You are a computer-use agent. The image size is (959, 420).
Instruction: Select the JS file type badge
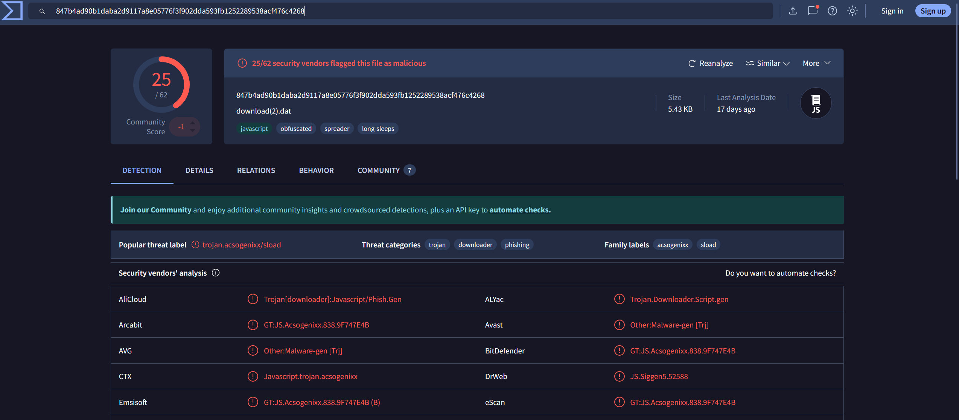click(x=816, y=103)
